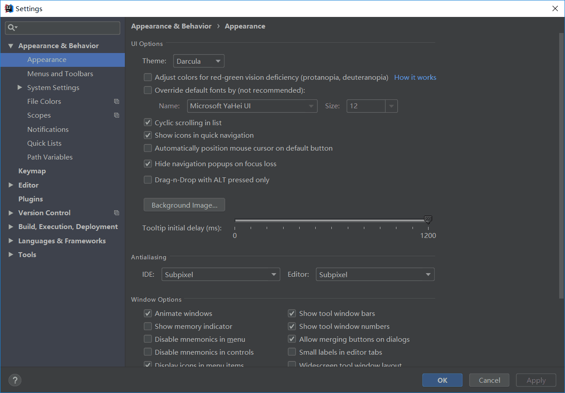The width and height of the screenshot is (565, 393).
Task: Select Keymap in the settings sidebar
Action: pyautogui.click(x=32, y=171)
